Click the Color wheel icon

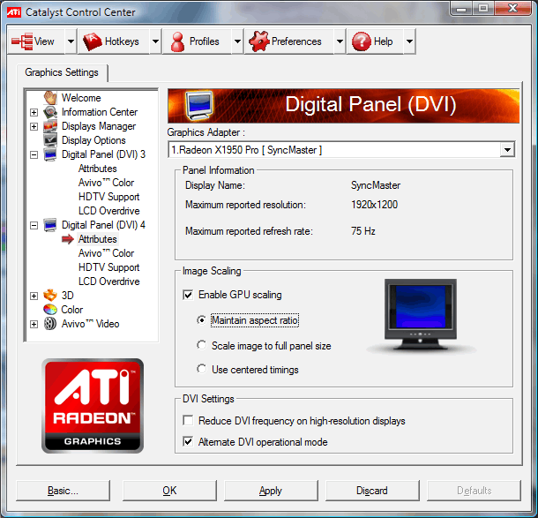pyautogui.click(x=50, y=309)
